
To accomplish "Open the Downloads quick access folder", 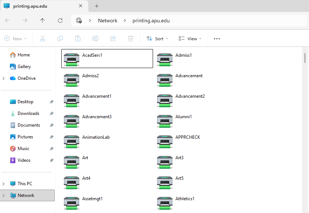I will coord(25,113).
